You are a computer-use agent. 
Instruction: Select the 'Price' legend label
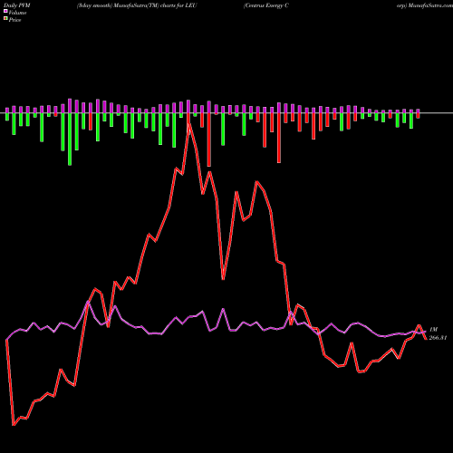click(x=15, y=20)
